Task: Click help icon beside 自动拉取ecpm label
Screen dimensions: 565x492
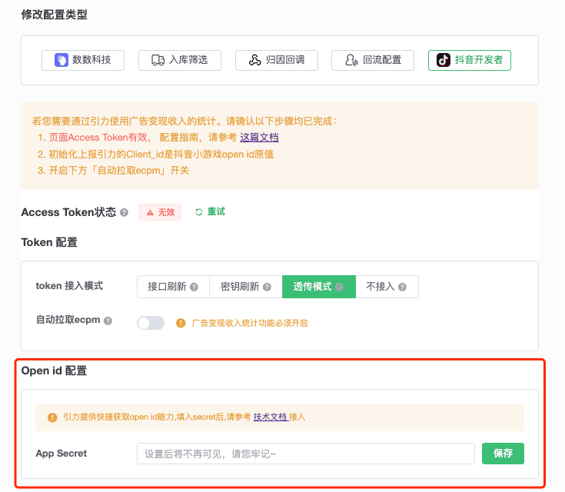Action: pyautogui.click(x=108, y=321)
